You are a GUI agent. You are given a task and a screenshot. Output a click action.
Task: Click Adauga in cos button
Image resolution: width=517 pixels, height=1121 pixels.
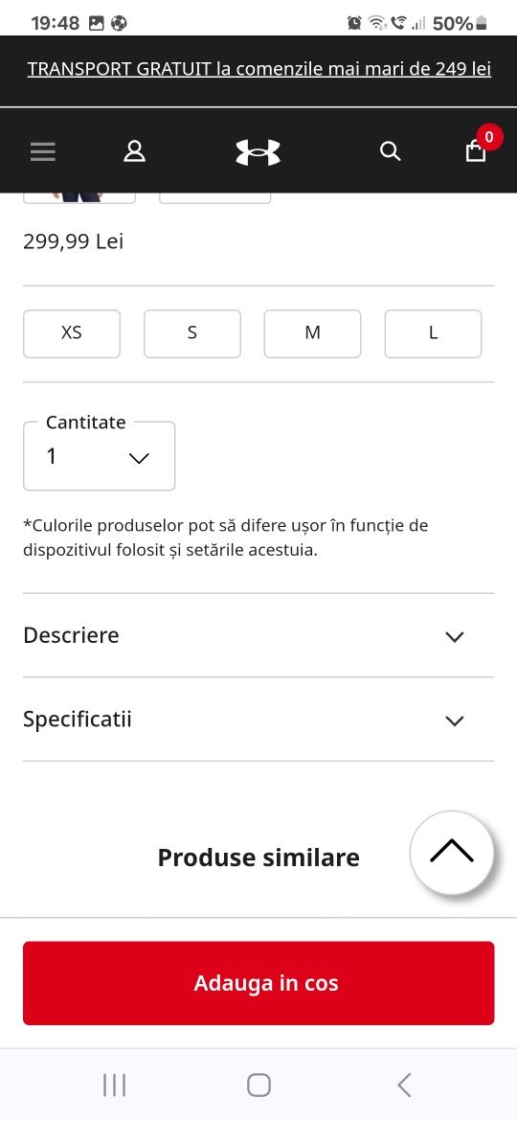click(x=258, y=983)
